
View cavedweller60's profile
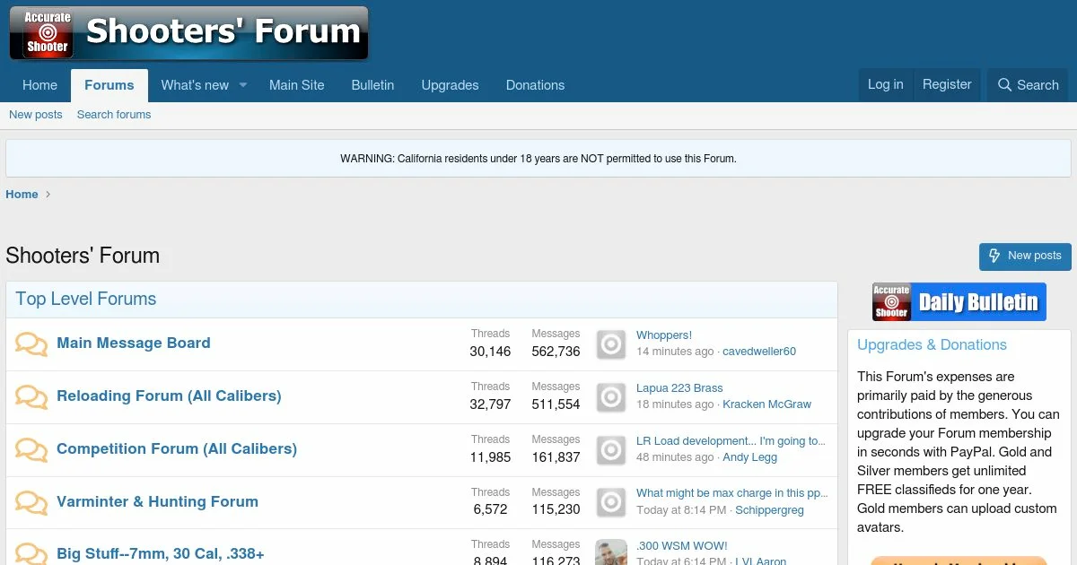click(759, 352)
